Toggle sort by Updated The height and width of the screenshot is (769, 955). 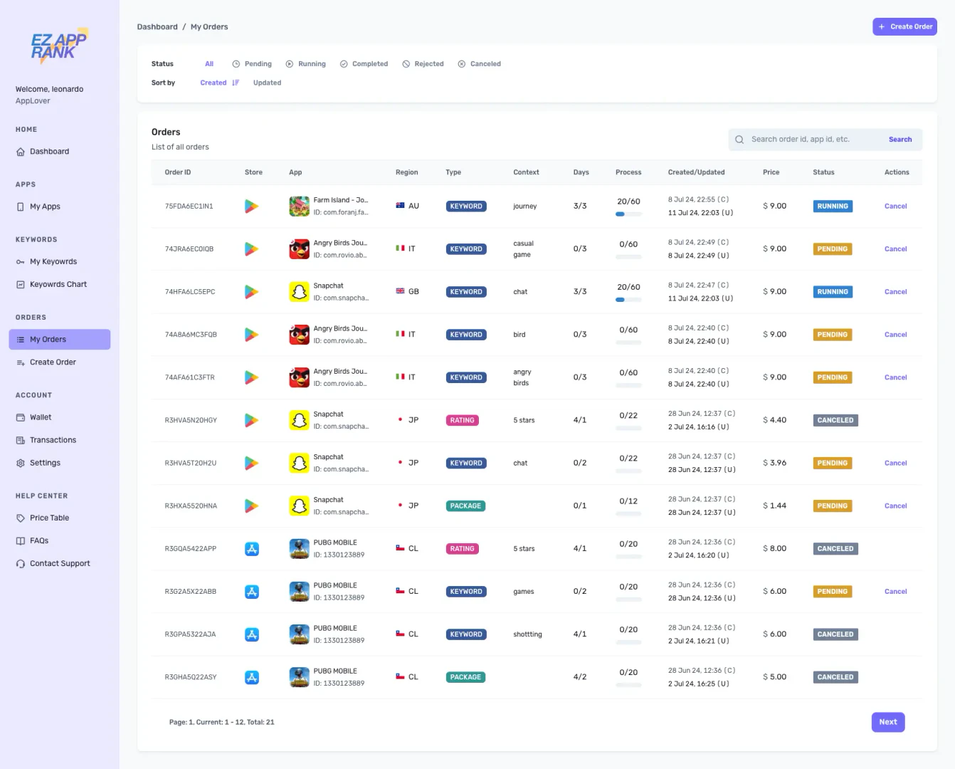click(x=267, y=82)
